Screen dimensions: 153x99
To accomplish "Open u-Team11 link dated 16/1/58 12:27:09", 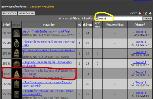I will coord(140,82).
